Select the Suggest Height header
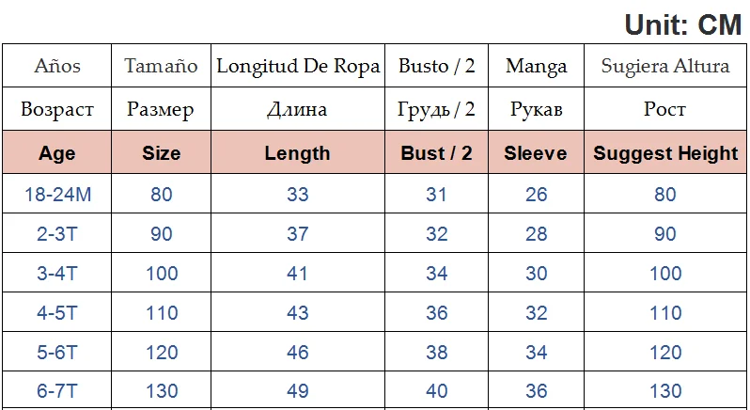Viewport: 750px width, 410px height. [x=665, y=153]
